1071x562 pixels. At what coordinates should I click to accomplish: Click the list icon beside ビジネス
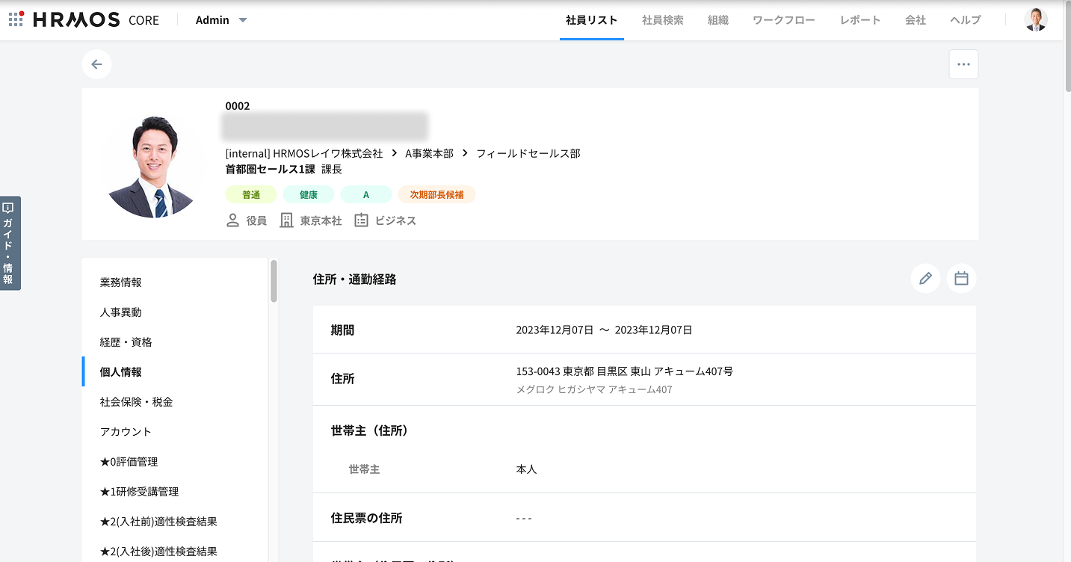pos(362,220)
